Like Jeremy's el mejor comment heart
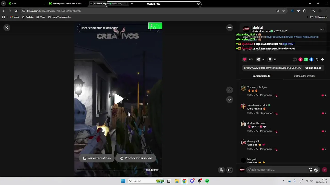The width and height of the screenshot is (330, 185). click(323, 149)
